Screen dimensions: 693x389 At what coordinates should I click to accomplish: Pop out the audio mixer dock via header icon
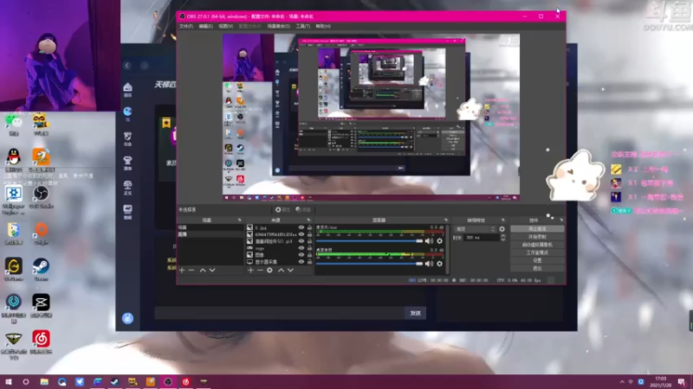[x=445, y=220]
